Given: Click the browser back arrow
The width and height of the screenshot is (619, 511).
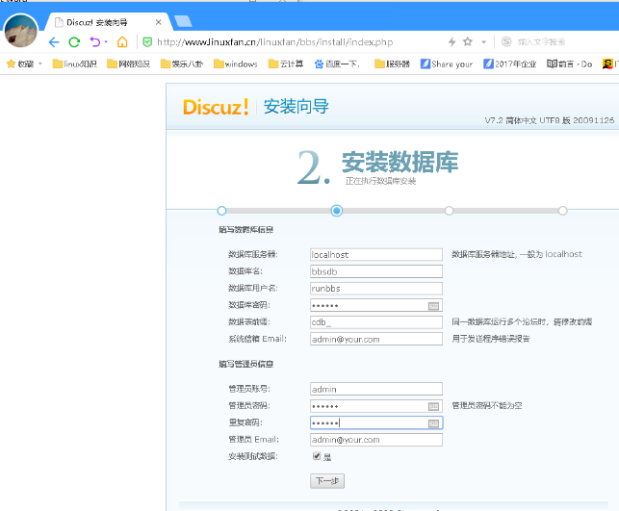Looking at the screenshot, I should (54, 41).
